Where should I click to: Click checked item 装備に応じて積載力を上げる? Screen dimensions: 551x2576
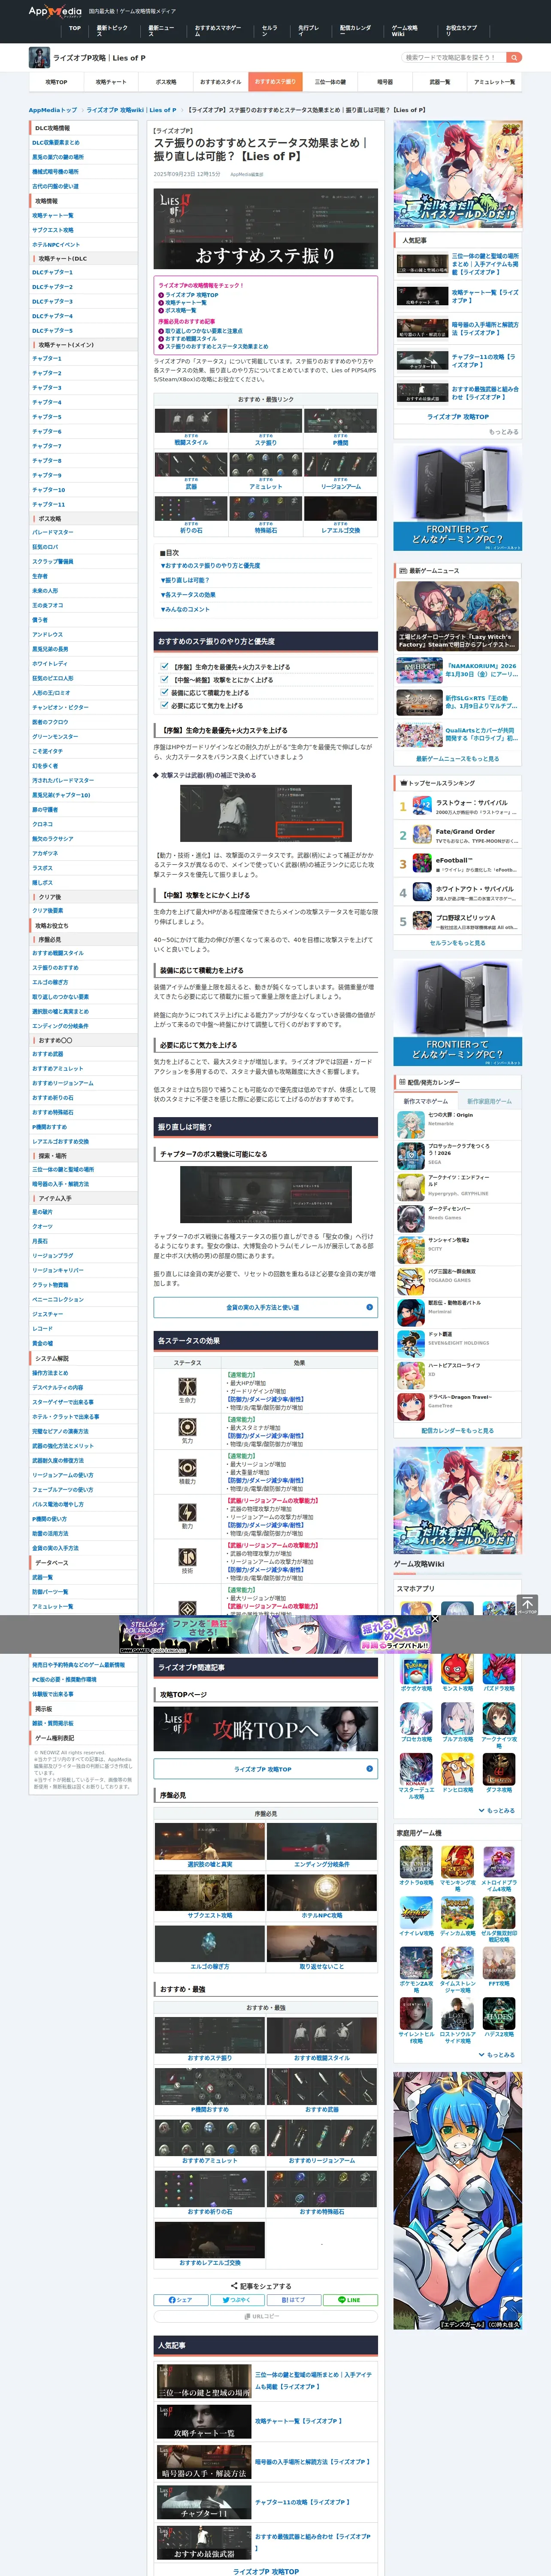[205, 692]
